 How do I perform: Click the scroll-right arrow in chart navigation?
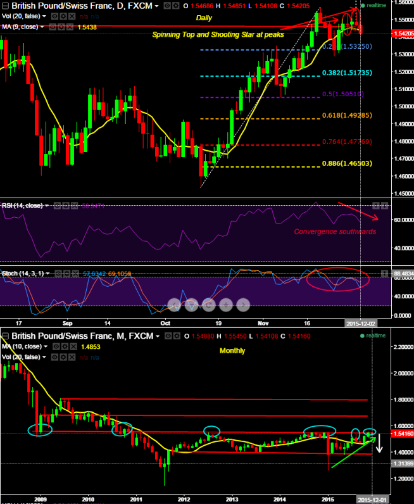click(x=241, y=305)
